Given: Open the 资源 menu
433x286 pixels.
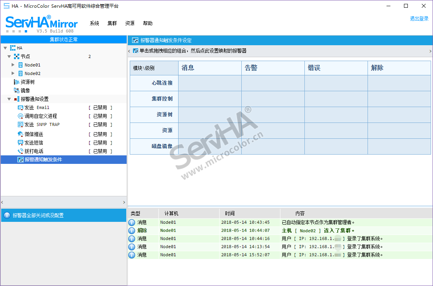Looking at the screenshot, I should tap(130, 23).
